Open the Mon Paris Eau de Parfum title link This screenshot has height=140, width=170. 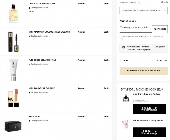pyautogui.click(x=146, y=94)
